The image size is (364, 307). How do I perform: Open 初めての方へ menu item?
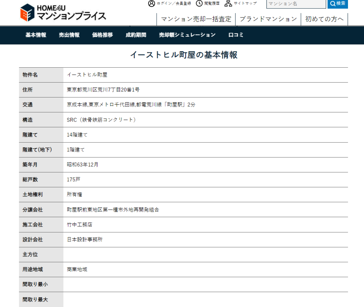click(324, 19)
